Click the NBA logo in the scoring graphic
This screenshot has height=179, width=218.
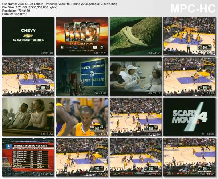point(9,147)
